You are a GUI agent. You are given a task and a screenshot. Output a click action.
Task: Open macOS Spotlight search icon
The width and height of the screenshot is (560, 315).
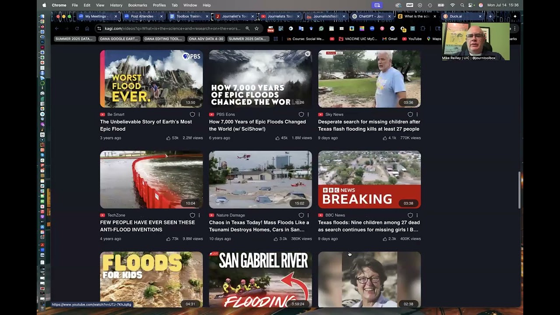coord(462,5)
